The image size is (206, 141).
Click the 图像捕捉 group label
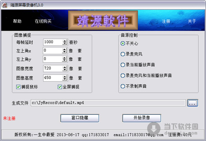23,35
